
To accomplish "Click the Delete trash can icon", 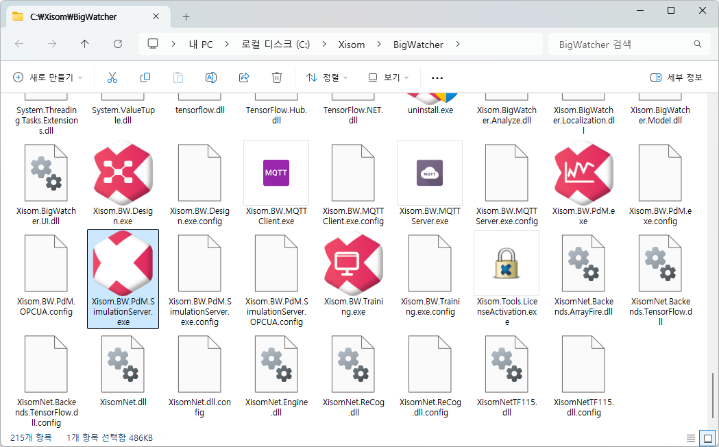I will click(277, 77).
